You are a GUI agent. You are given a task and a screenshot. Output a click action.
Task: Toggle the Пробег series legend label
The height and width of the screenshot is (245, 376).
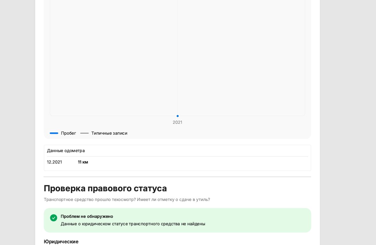(x=68, y=133)
